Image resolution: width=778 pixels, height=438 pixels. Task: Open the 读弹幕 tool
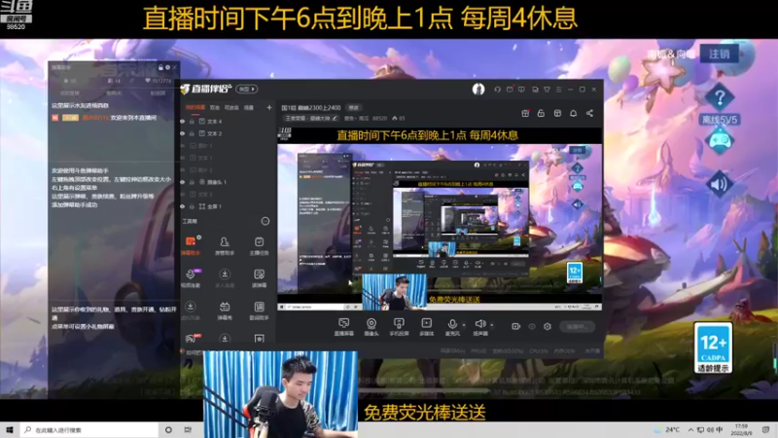259,278
